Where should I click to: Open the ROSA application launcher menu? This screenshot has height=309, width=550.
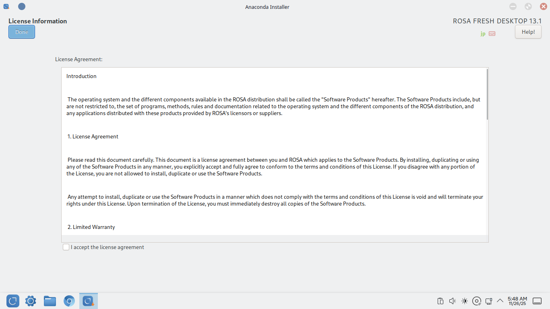click(13, 301)
